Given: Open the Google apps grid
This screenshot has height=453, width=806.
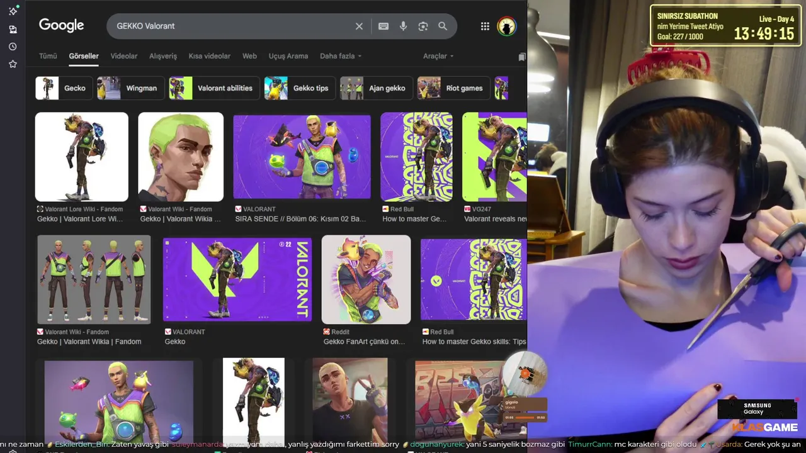Looking at the screenshot, I should (485, 26).
